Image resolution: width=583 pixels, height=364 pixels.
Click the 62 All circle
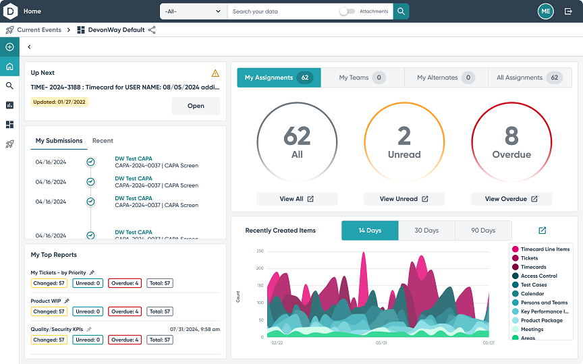[297, 142]
